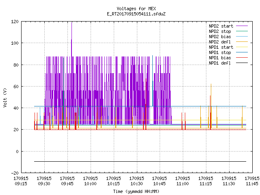The height and width of the screenshot is (195, 260).
Task: Click the green NPD2 stop legend line
Action: click(242, 31)
